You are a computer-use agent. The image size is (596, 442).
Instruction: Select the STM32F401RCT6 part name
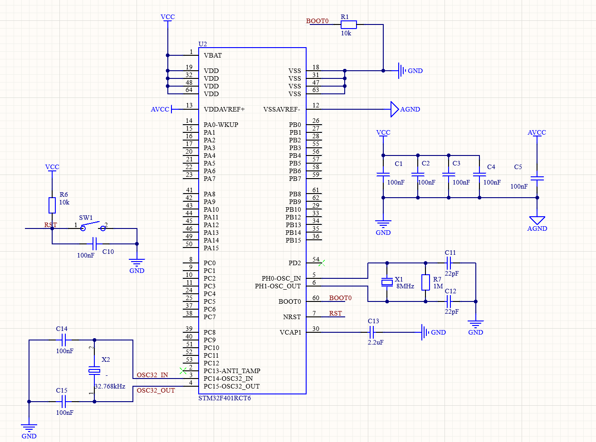225,398
